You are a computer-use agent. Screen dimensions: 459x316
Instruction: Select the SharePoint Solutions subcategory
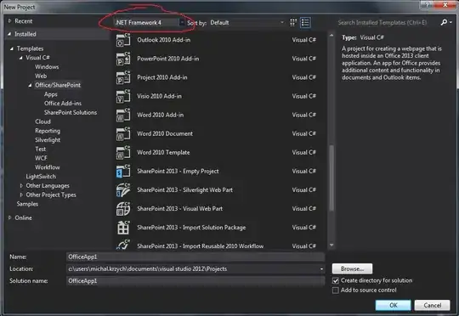(x=71, y=112)
